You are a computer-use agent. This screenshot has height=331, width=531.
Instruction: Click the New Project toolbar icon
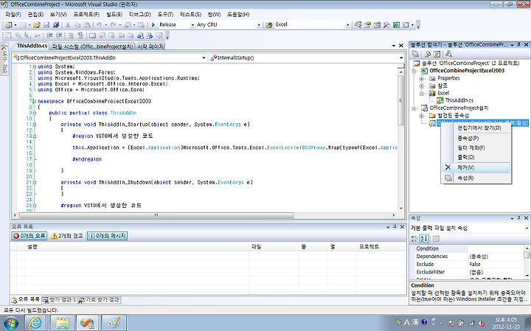click(x=8, y=25)
